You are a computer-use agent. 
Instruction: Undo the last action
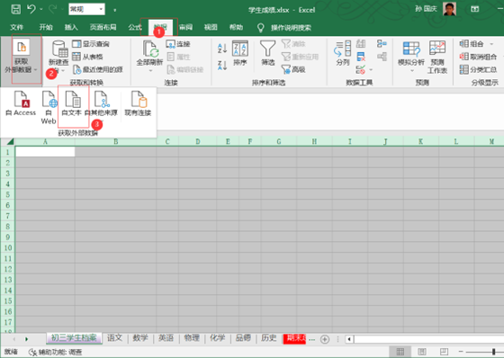(31, 9)
